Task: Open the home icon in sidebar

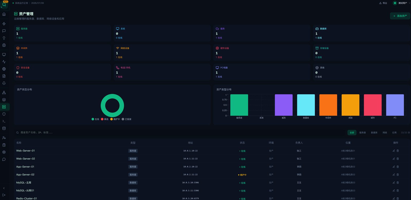Action: pyautogui.click(x=4, y=14)
